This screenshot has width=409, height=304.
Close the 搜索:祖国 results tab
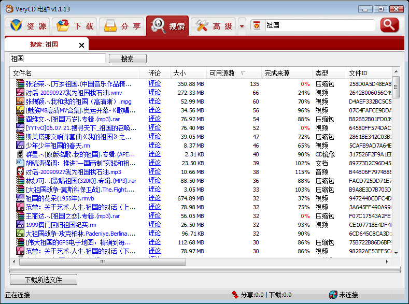(x=81, y=46)
